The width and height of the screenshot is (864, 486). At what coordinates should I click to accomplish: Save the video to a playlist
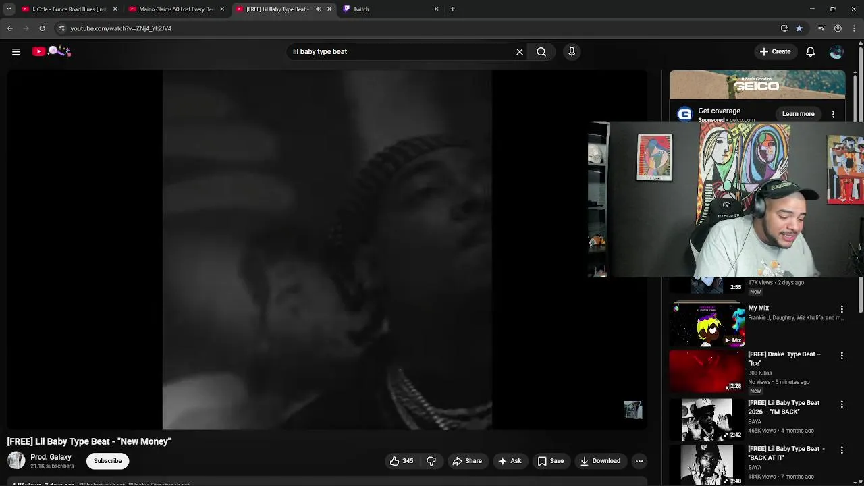(551, 461)
